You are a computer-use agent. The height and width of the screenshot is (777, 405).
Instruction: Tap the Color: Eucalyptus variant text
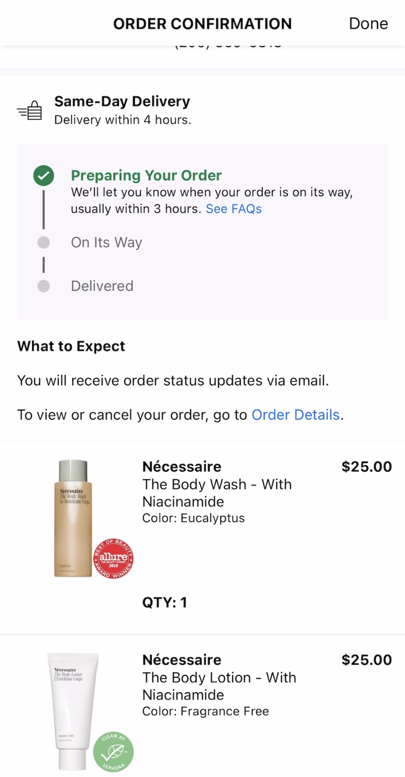(x=193, y=518)
